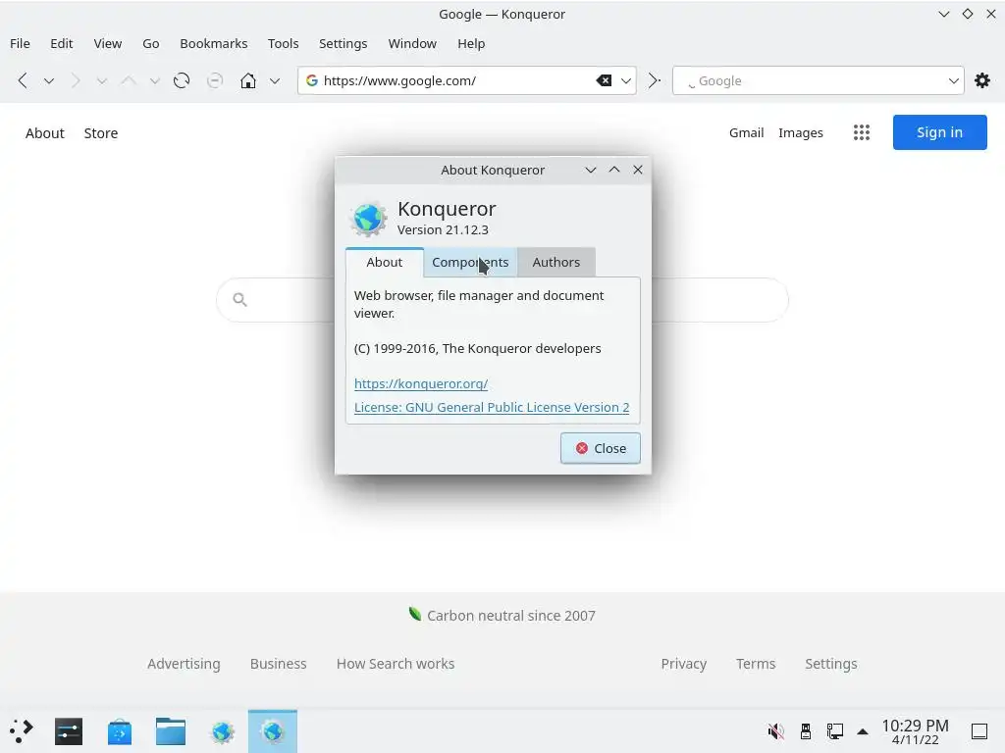Click the magnifier in Google search box
Viewport: 1005px width, 753px height.
tap(239, 299)
